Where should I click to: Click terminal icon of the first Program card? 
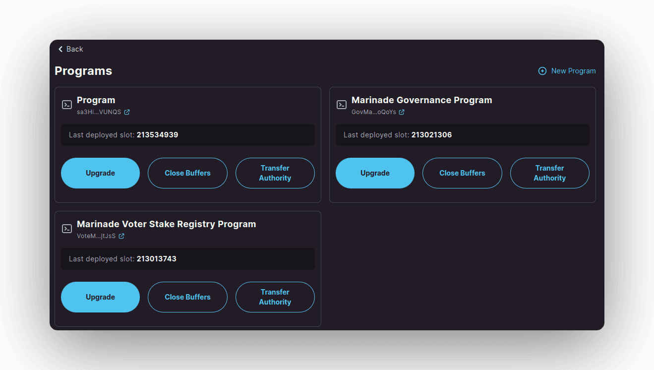pyautogui.click(x=67, y=105)
